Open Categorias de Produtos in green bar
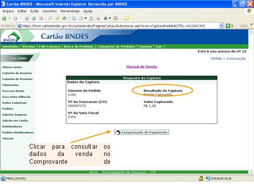The width and height of the screenshot is (254, 190). tap(116, 47)
